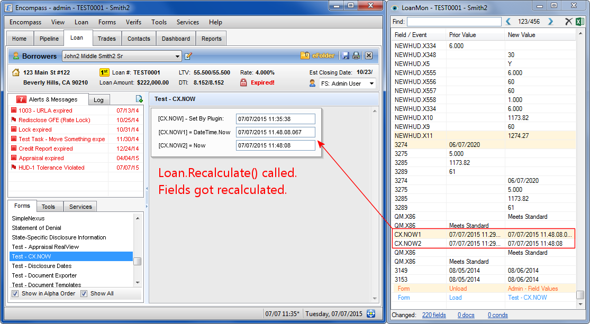The image size is (590, 324).
Task: Click the forms list scroll-down arrow
Action: [x=138, y=283]
